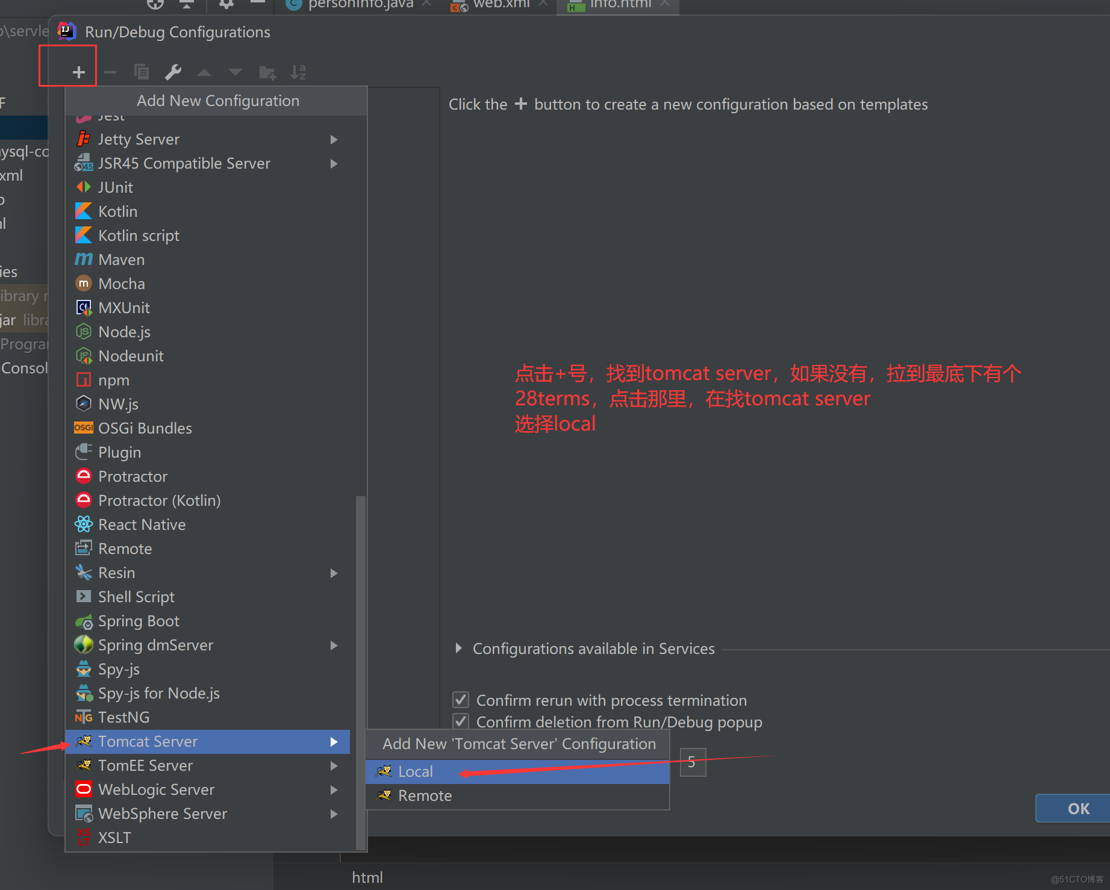The width and height of the screenshot is (1110, 890).
Task: Click the html breadcrumb at bottom
Action: 367,877
